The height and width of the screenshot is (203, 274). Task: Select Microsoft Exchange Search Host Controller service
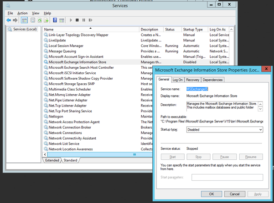pos(81,67)
